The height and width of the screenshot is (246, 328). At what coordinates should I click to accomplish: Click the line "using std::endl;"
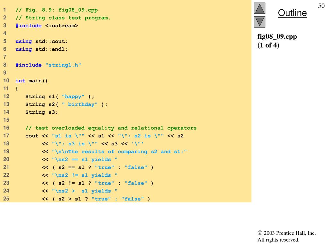[x=42, y=49]
